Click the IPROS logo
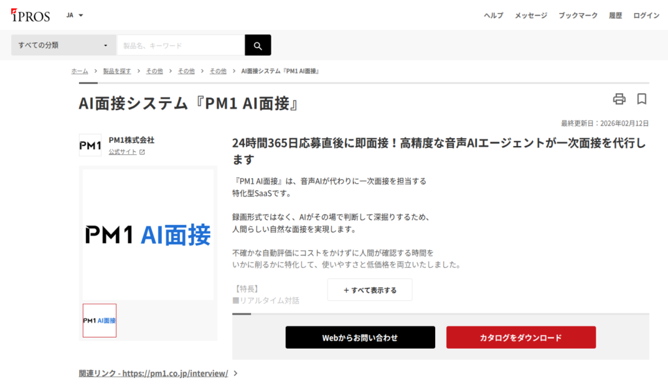The height and width of the screenshot is (391, 668). [30, 16]
